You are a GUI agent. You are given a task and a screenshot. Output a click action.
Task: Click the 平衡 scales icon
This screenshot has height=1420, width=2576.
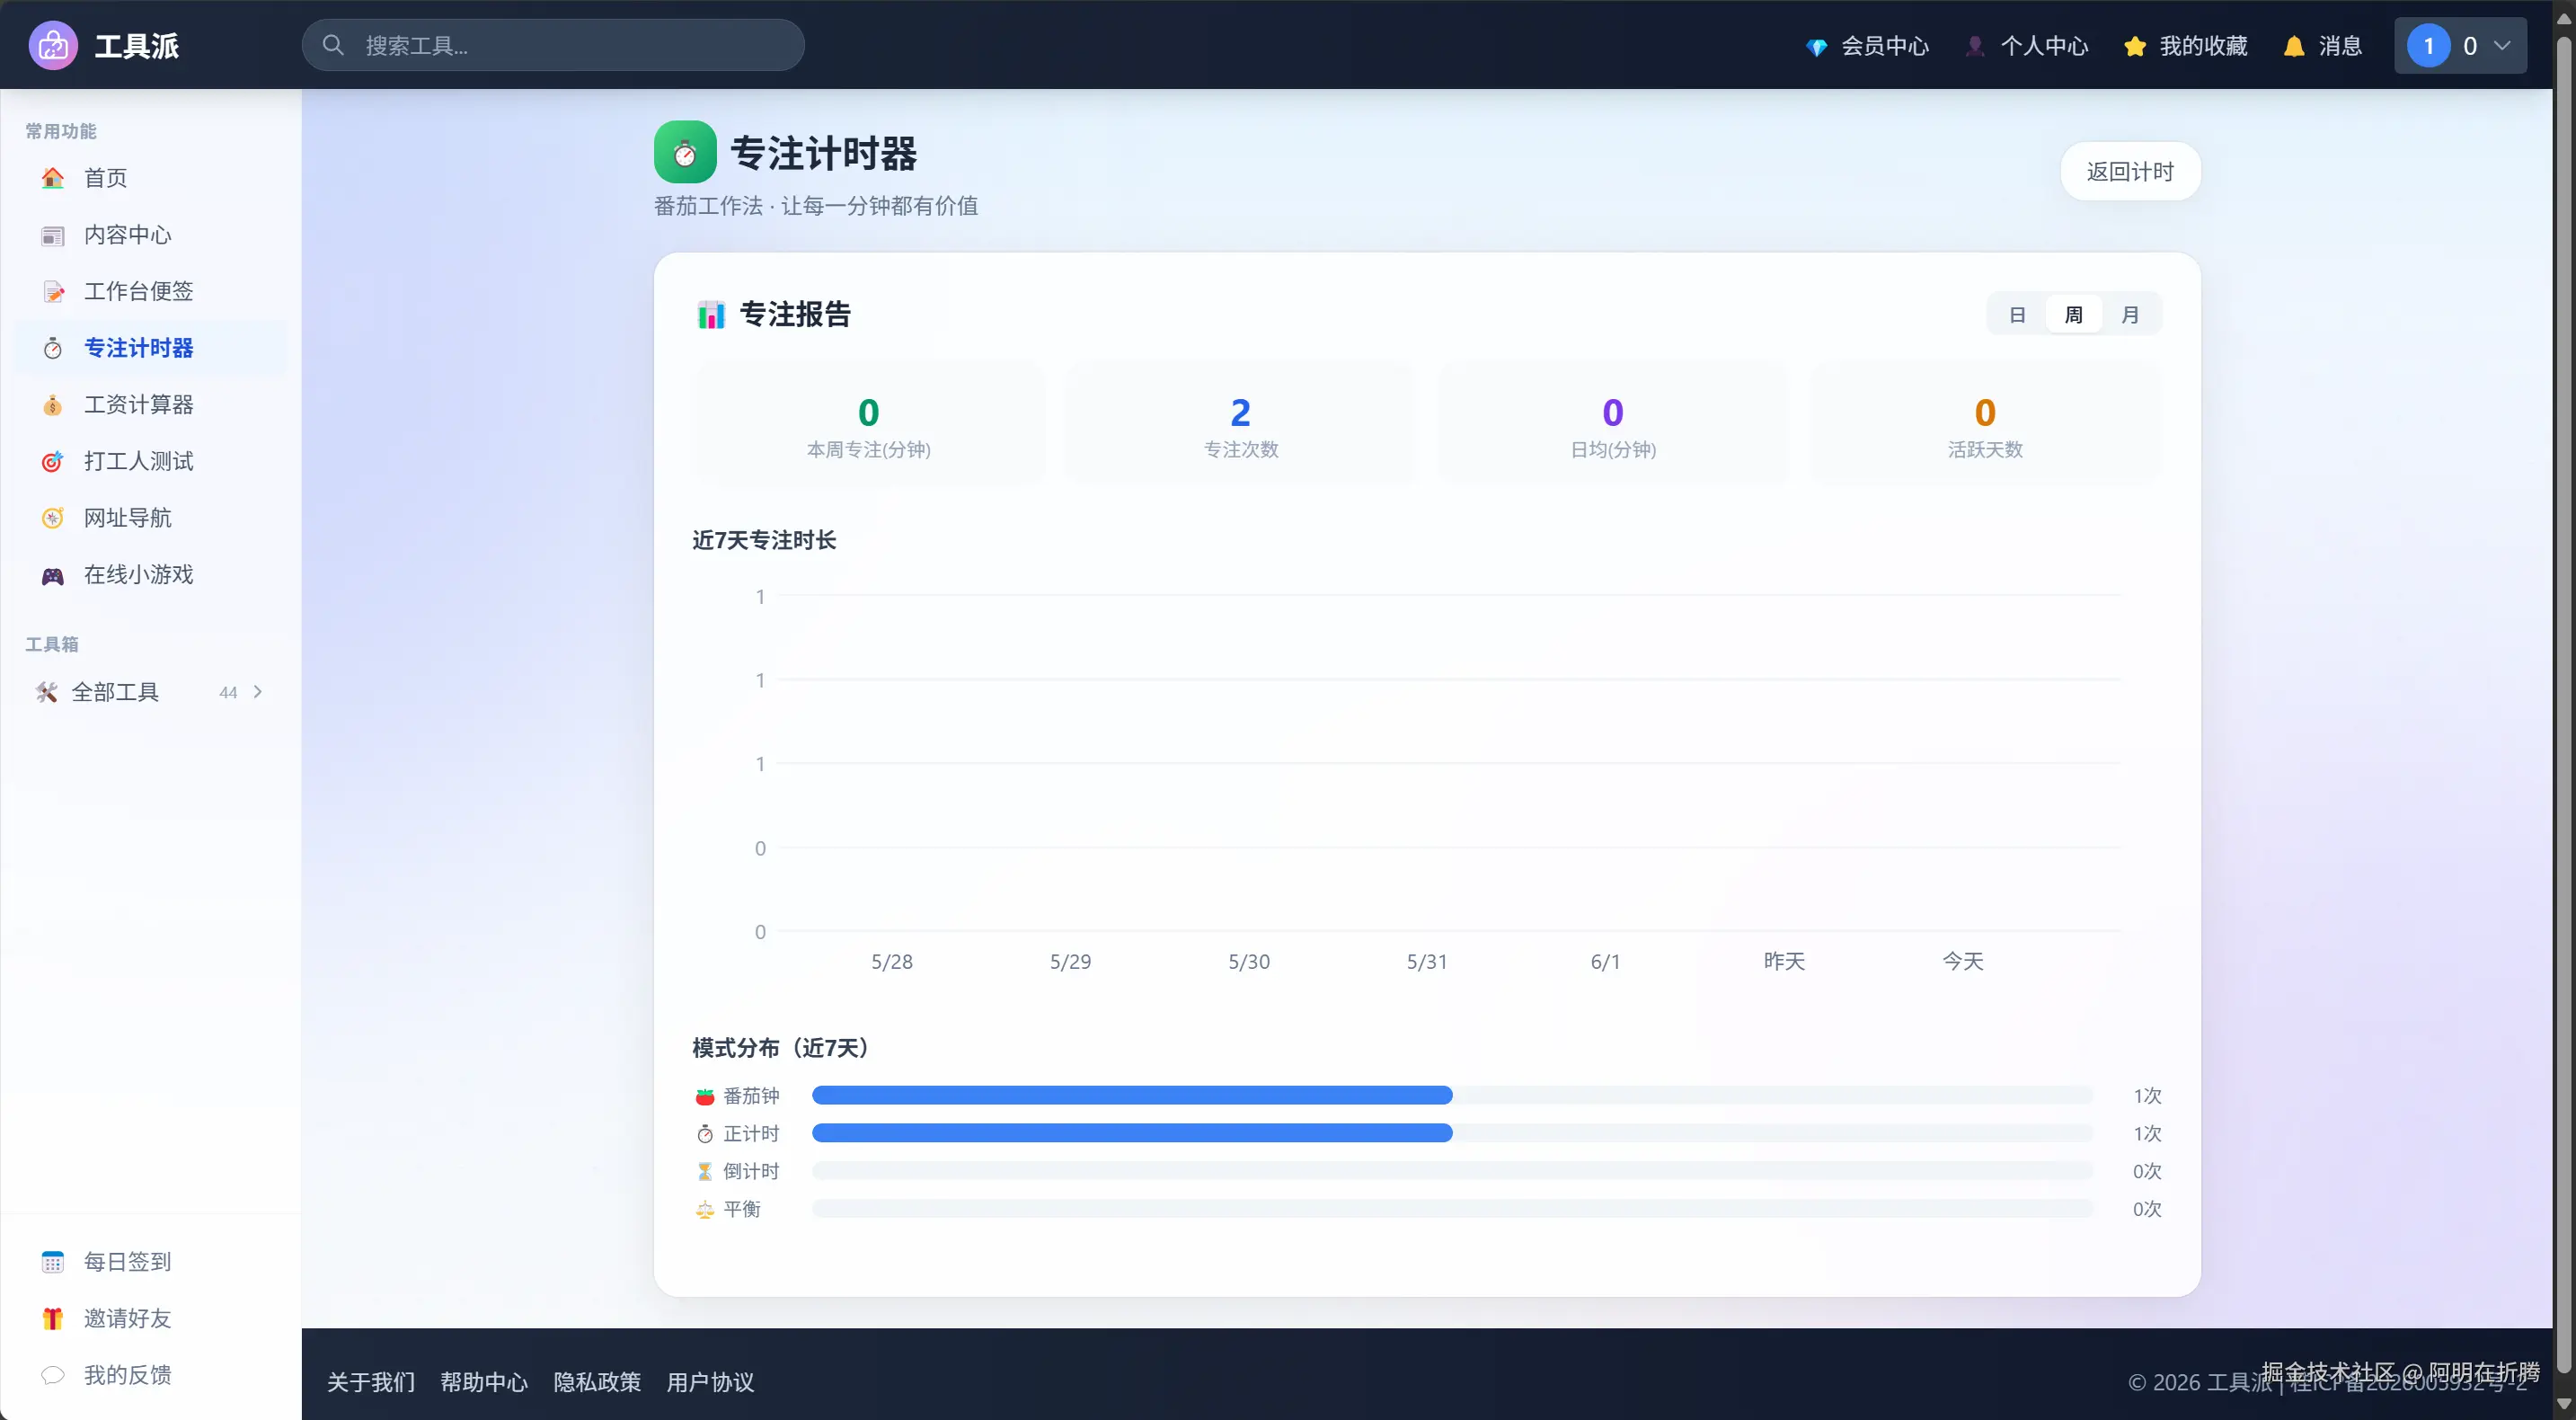(705, 1210)
